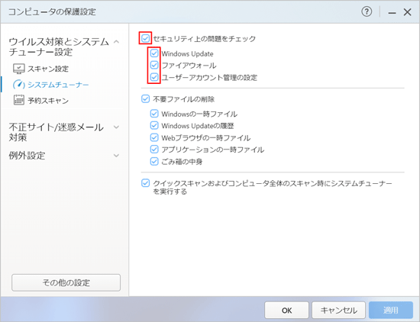This screenshot has height=322, width=420.
Task: Minimize the settings window
Action: (x=392, y=12)
